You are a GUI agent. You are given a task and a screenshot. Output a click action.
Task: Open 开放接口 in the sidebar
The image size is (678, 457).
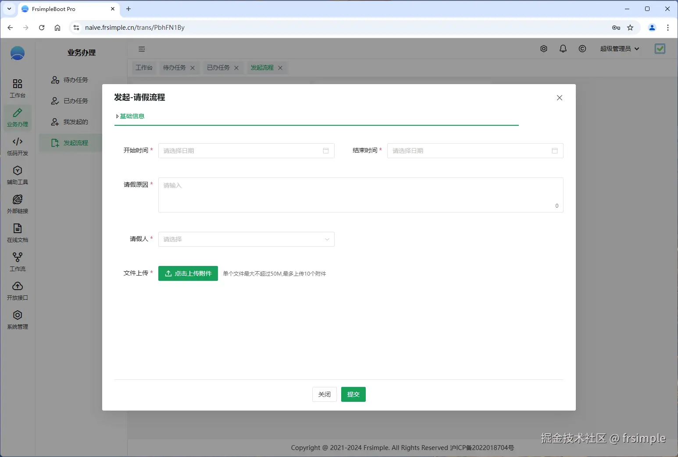point(17,290)
